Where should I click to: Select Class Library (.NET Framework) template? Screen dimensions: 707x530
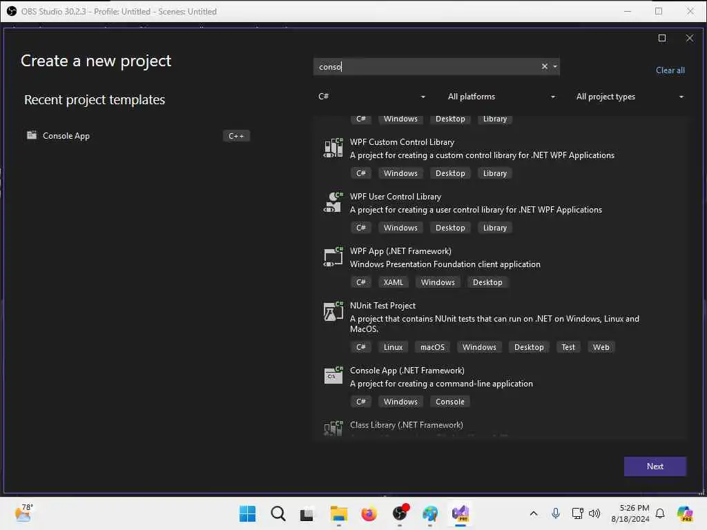click(501, 427)
